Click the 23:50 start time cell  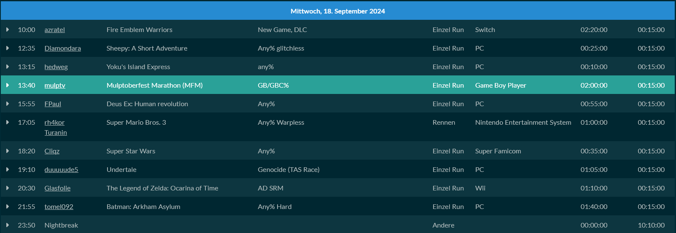(x=27, y=225)
